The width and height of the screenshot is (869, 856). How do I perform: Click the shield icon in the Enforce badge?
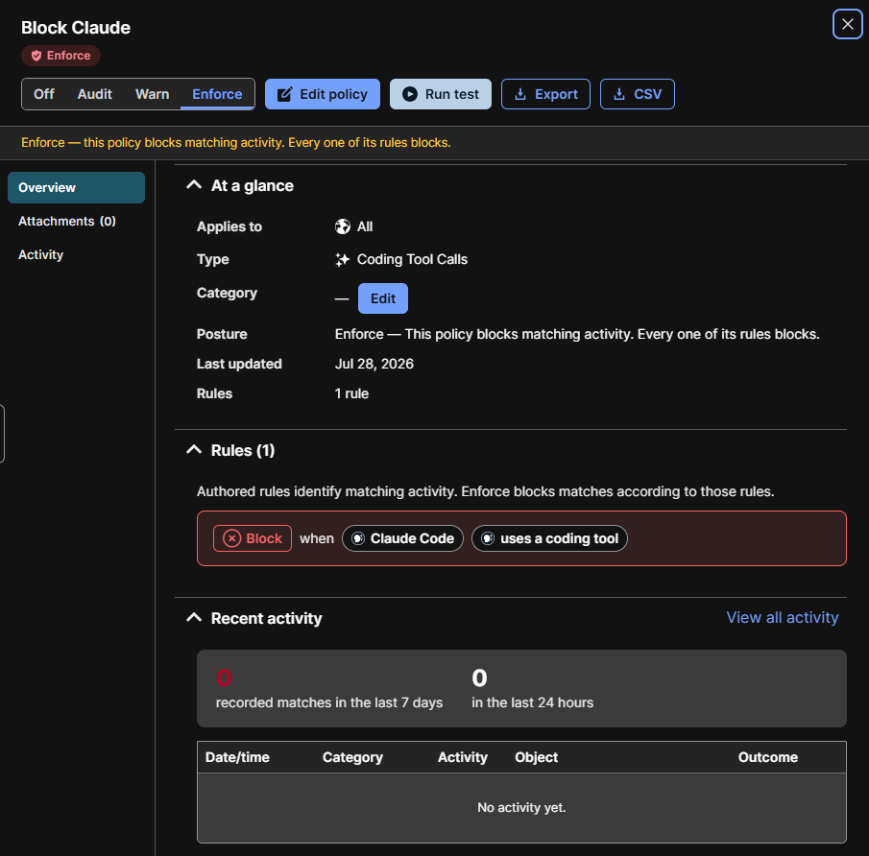[36, 56]
